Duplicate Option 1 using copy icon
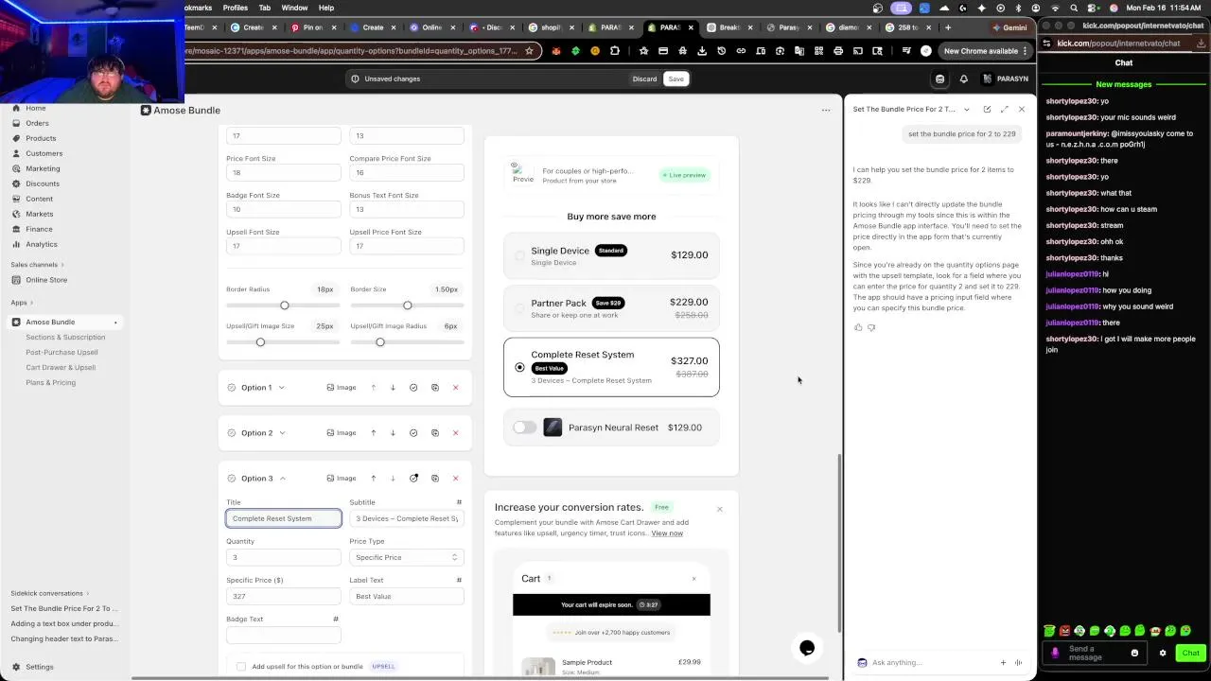Viewport: 1211px width, 681px height. [435, 388]
